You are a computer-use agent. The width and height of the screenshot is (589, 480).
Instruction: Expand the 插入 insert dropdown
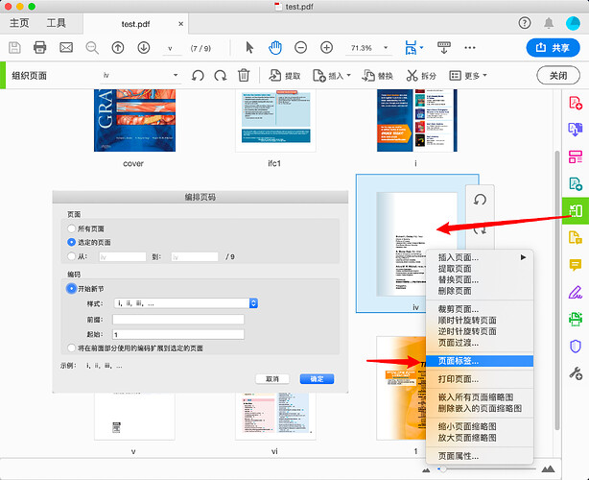click(x=348, y=75)
